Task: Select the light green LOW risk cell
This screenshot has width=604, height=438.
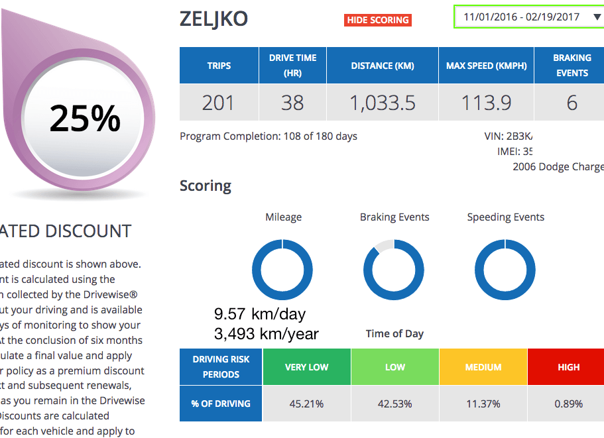Action: click(x=394, y=367)
